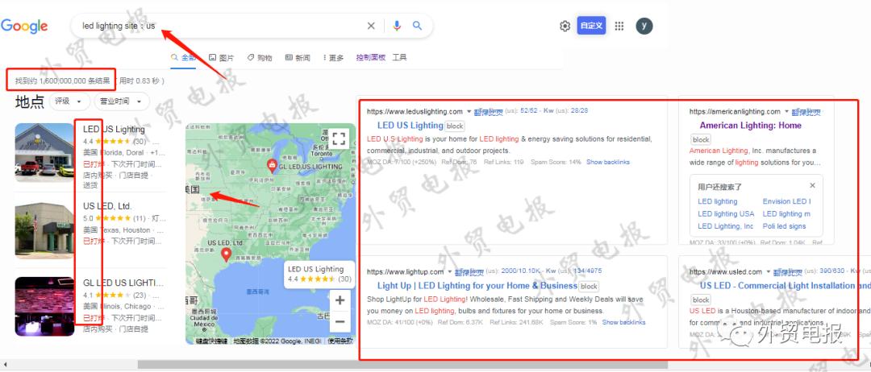871x372 pixels.
Task: Click the 'LED Lighting, Inc' related search
Action: pyautogui.click(x=726, y=225)
